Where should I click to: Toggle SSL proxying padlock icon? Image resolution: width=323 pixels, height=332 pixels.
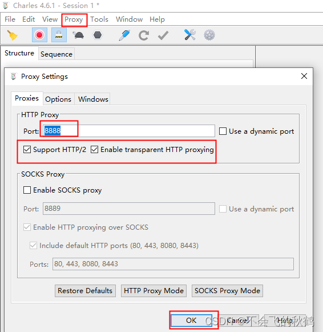point(59,35)
